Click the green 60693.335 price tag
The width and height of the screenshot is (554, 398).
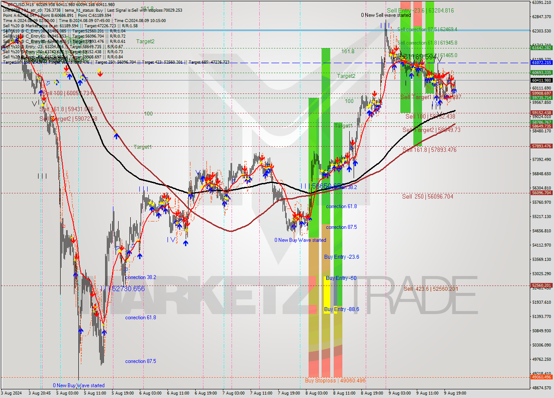(x=541, y=73)
